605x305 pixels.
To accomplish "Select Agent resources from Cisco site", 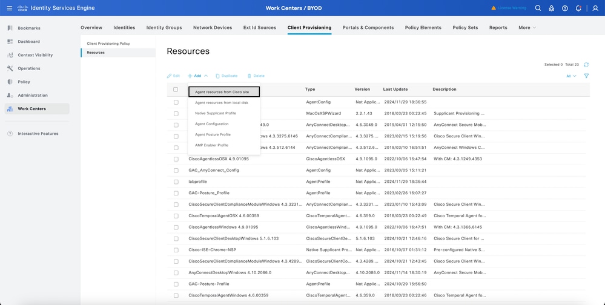I will click(x=224, y=92).
